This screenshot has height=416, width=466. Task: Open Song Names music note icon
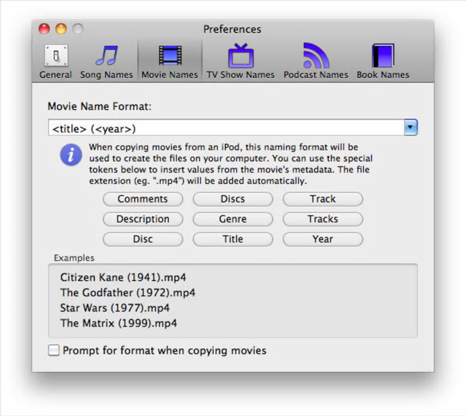[107, 56]
